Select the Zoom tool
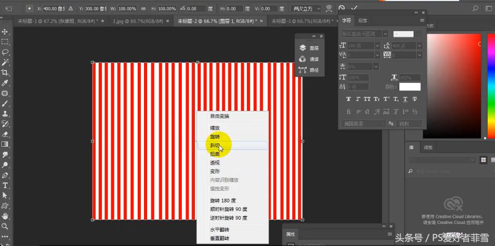 5,226
